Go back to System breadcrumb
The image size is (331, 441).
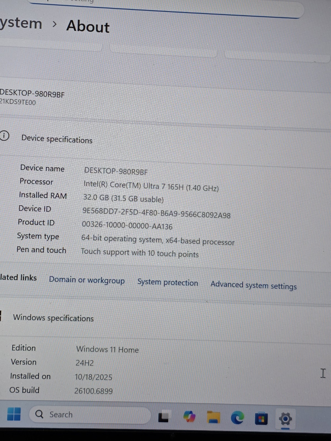click(21, 23)
